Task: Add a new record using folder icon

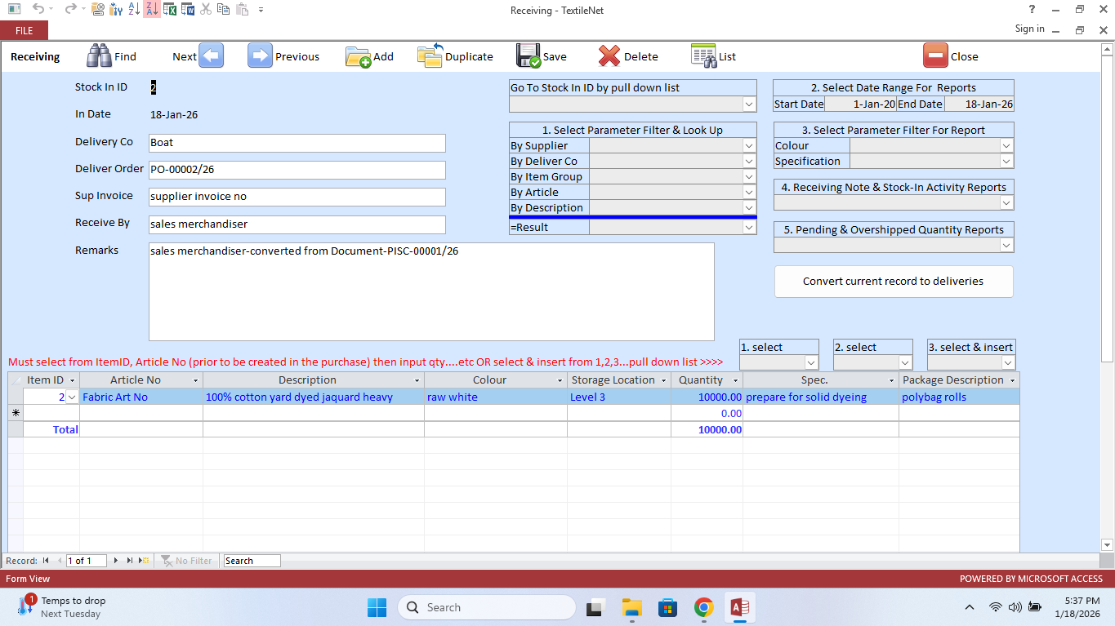Action: 358,56
